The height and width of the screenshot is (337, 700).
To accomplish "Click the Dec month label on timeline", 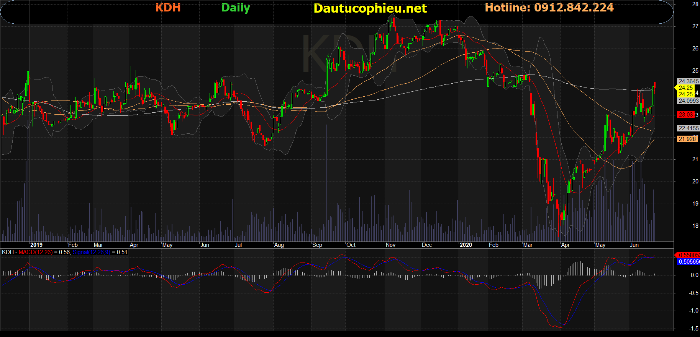I will tap(427, 245).
